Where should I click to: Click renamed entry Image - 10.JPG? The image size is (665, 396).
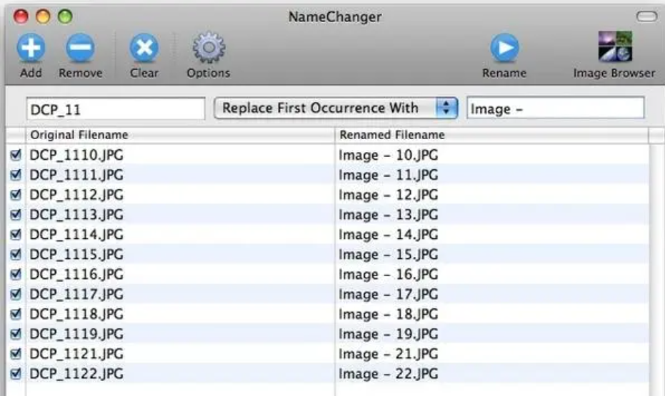(x=388, y=155)
